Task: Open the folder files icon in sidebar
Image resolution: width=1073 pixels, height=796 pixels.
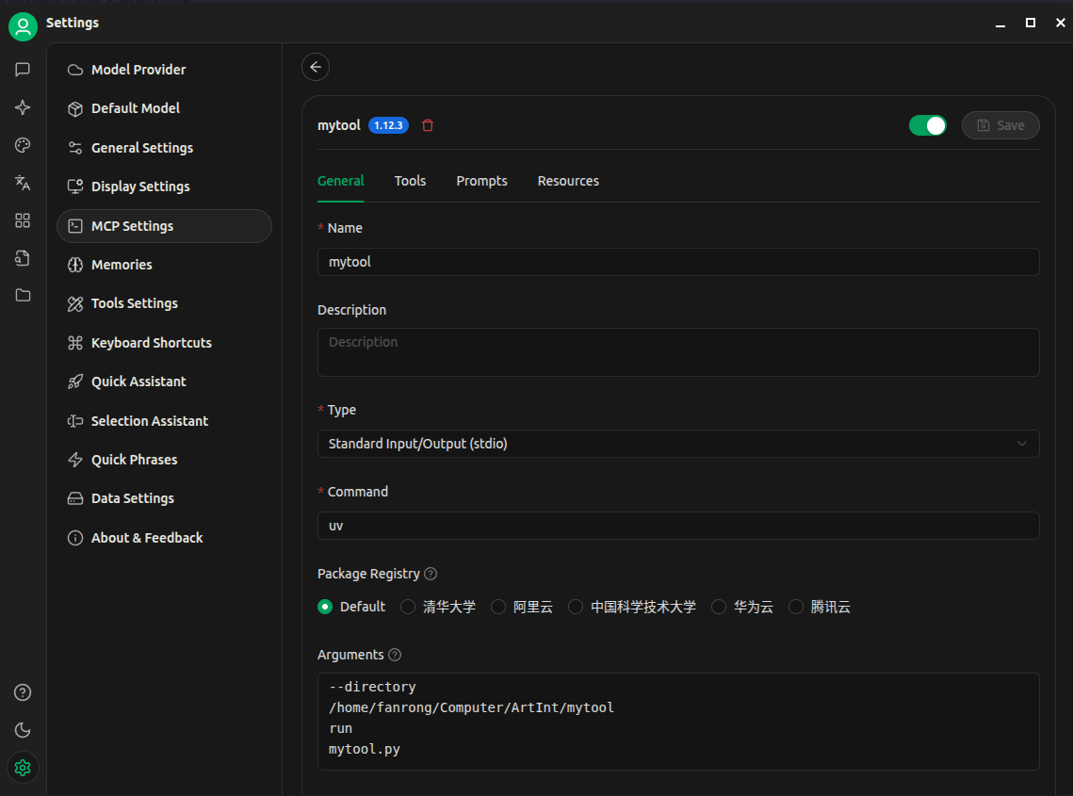Action: (23, 295)
